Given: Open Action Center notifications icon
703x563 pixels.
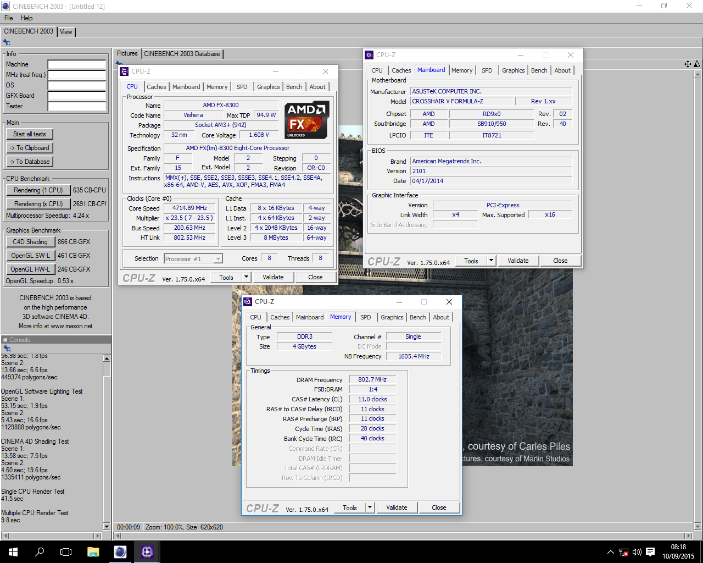Looking at the screenshot, I should click(x=650, y=552).
